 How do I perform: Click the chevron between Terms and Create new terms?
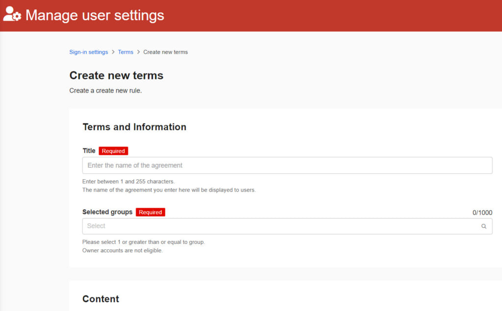click(x=138, y=52)
